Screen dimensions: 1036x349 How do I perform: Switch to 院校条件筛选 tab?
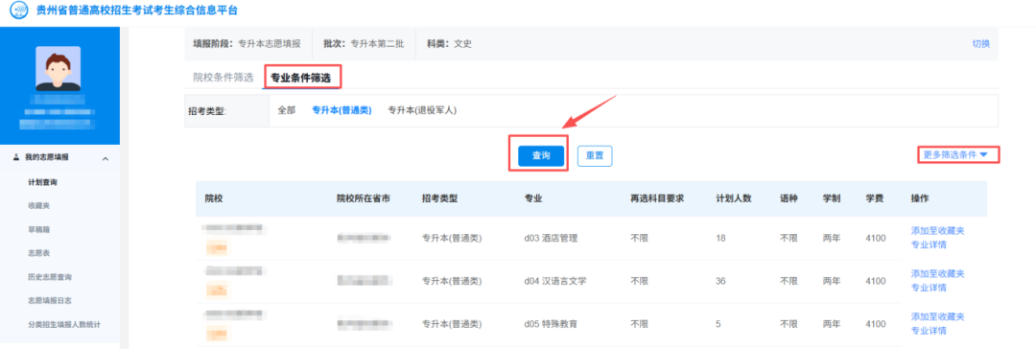click(223, 78)
